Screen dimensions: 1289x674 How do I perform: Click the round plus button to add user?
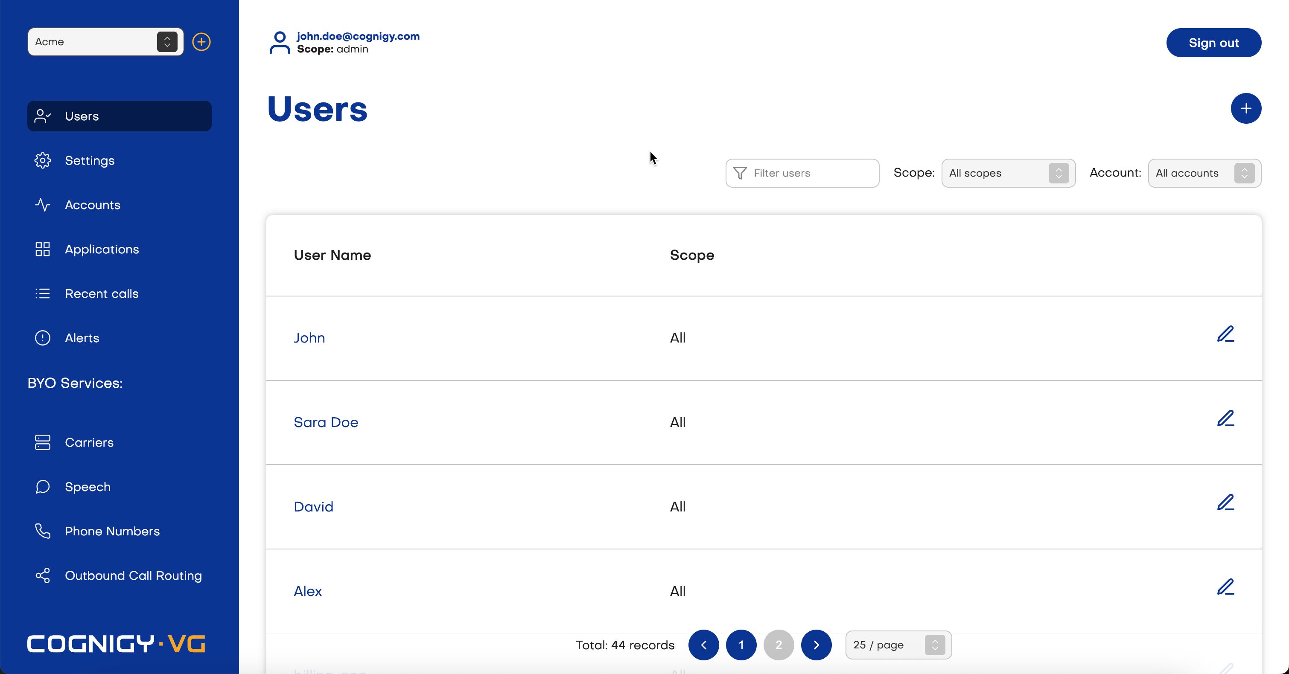point(1245,108)
